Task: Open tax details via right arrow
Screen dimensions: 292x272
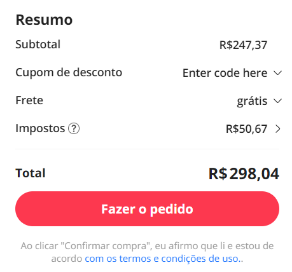Action: (x=278, y=129)
